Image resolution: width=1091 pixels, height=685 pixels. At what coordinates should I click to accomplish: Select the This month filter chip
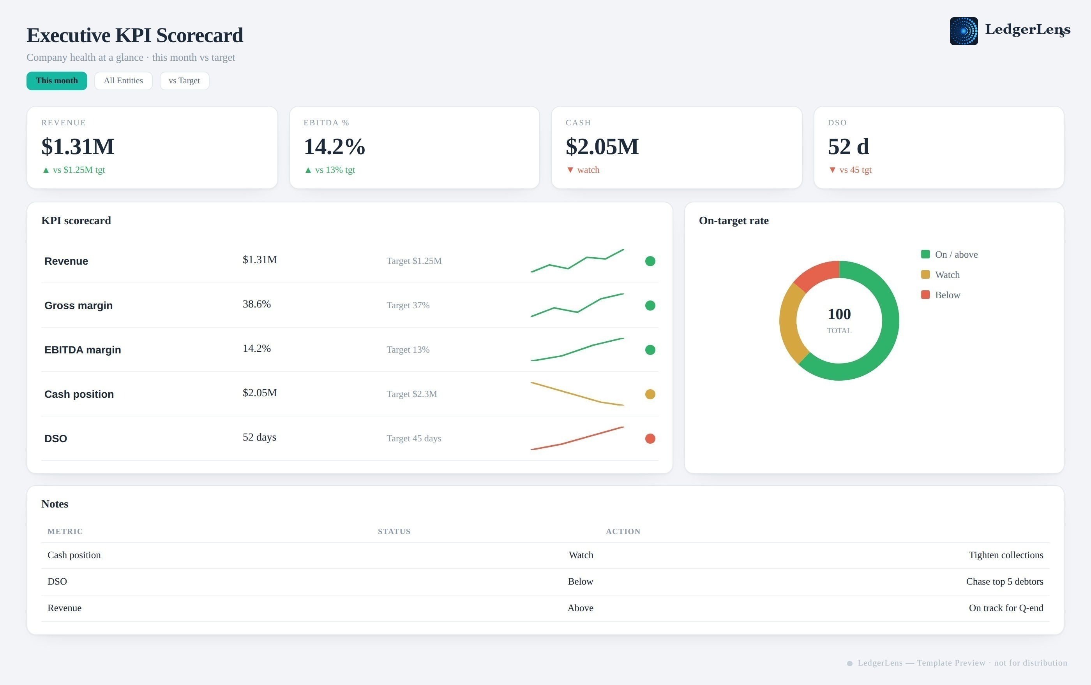(x=56, y=81)
